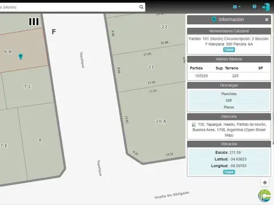Click the Nomenclatura Catastral header

click(229, 31)
